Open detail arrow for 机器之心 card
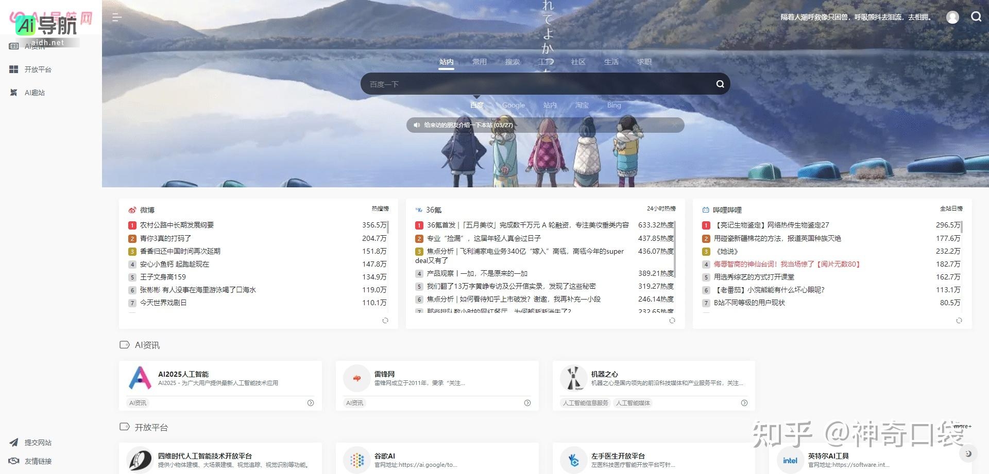Image resolution: width=989 pixels, height=474 pixels. click(744, 403)
